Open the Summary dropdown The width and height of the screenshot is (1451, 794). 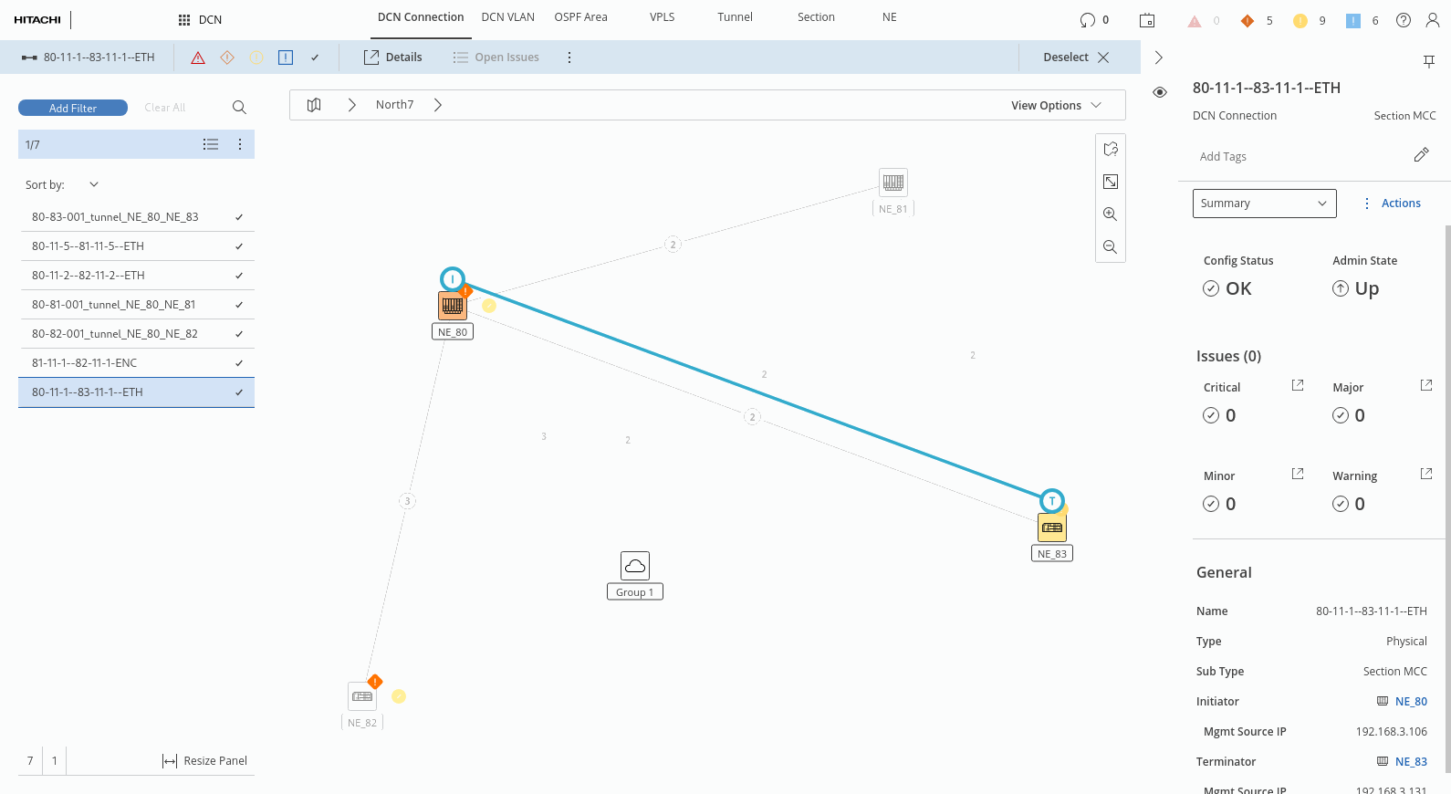[1264, 204]
